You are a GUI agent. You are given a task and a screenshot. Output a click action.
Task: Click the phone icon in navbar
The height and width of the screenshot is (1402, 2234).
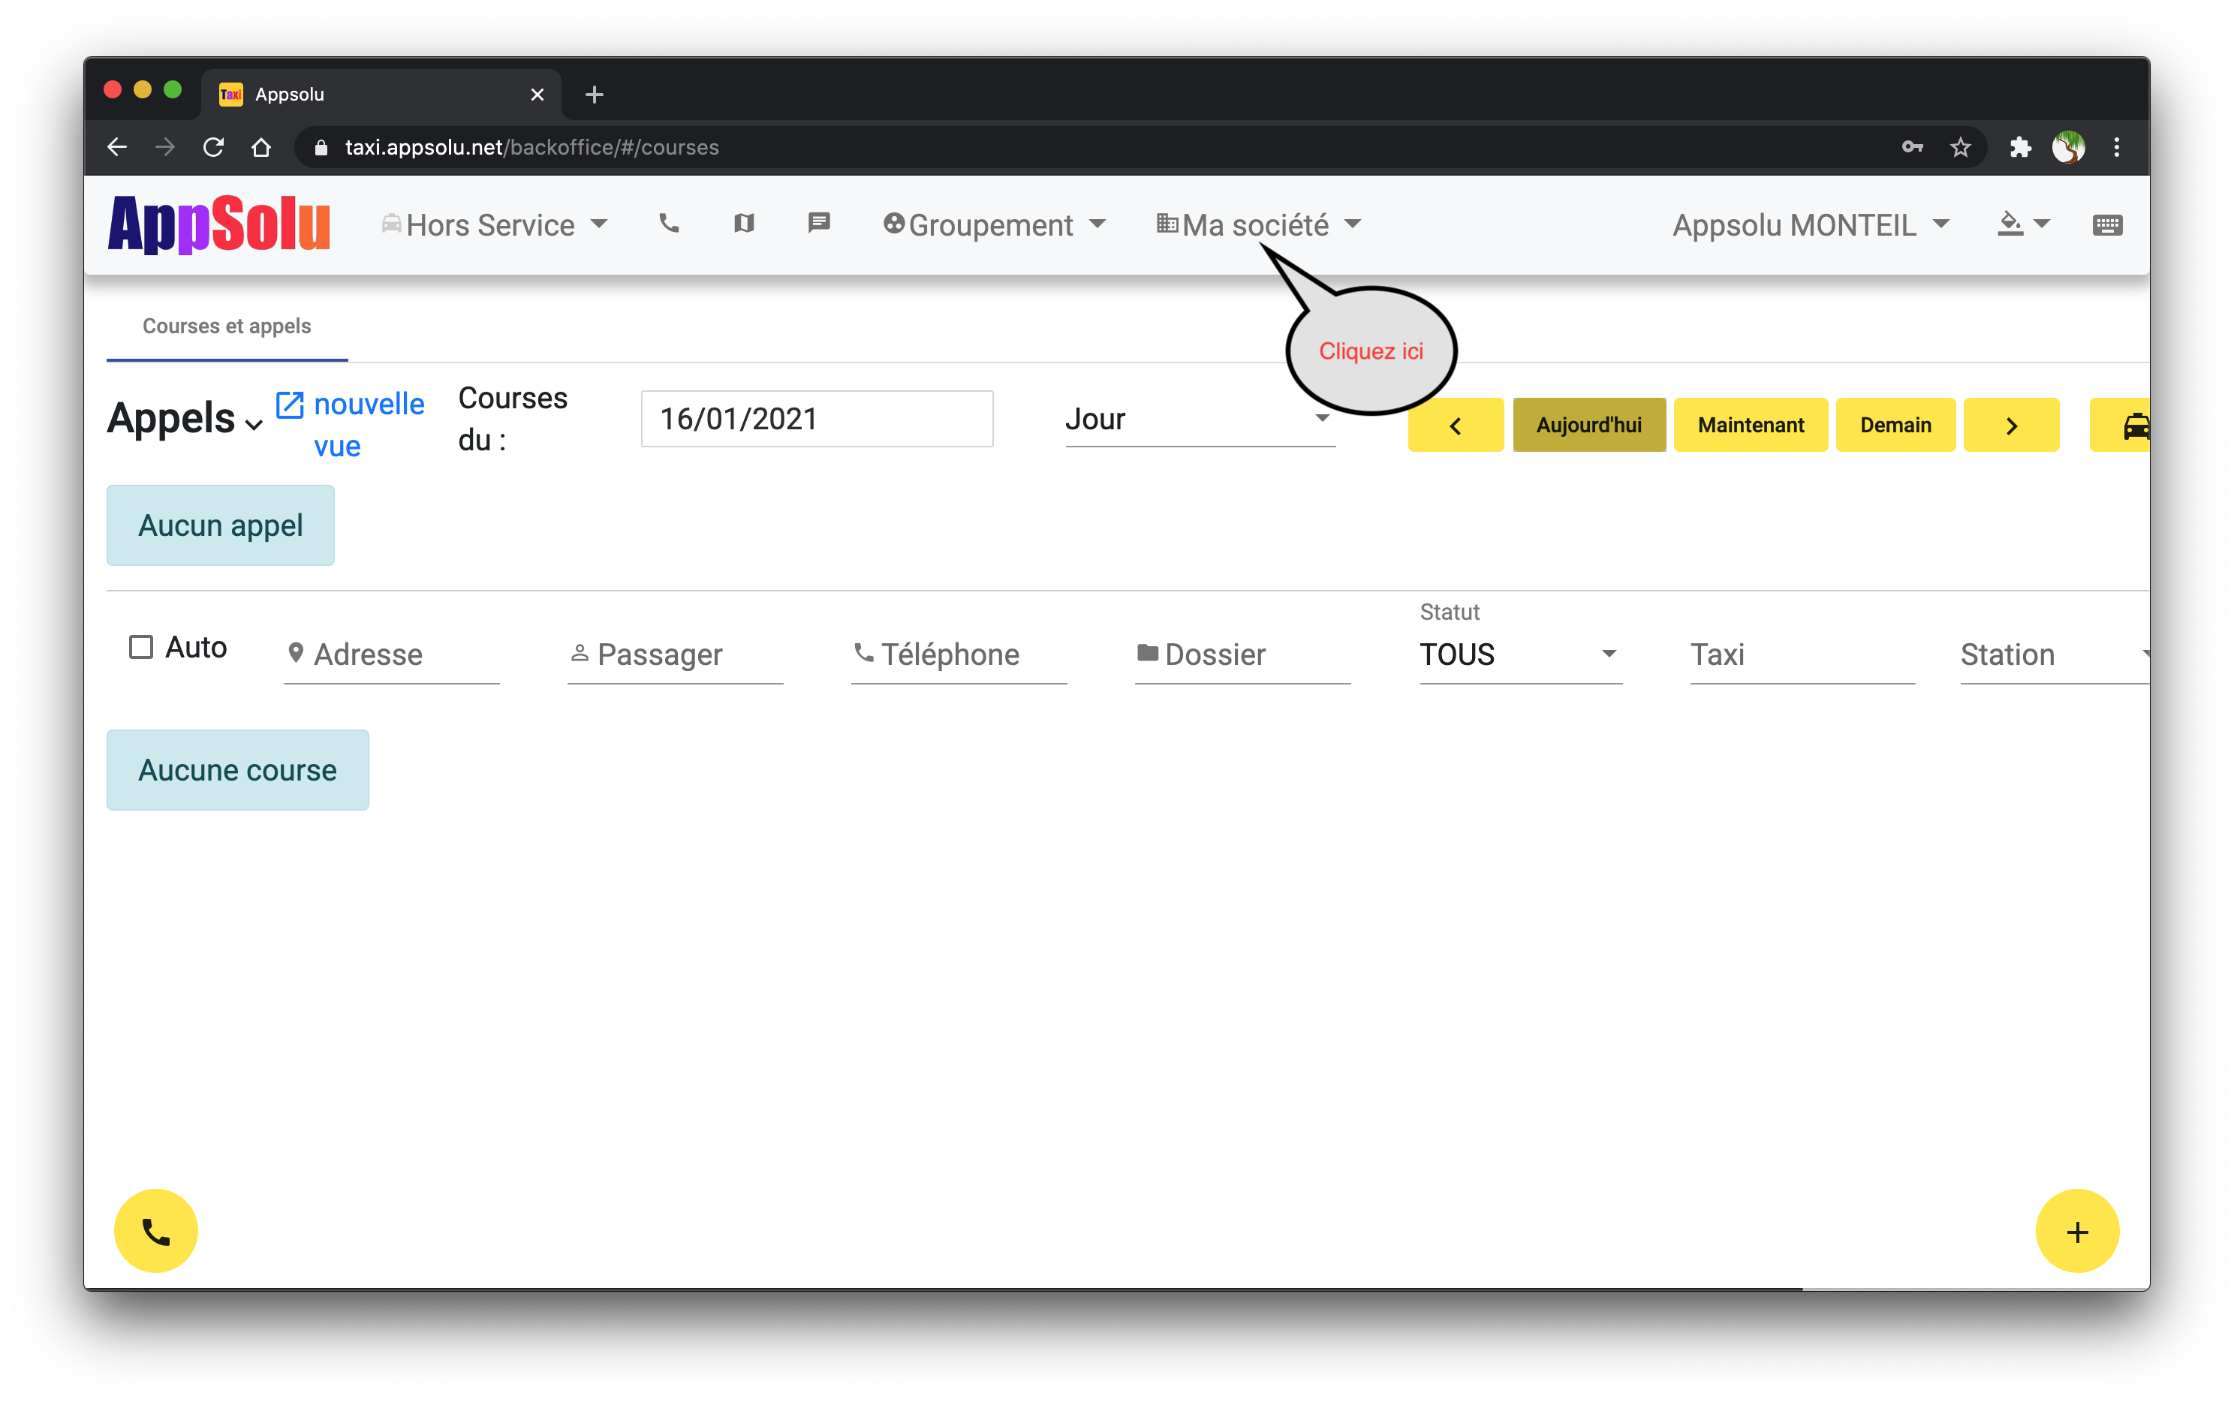point(669,224)
